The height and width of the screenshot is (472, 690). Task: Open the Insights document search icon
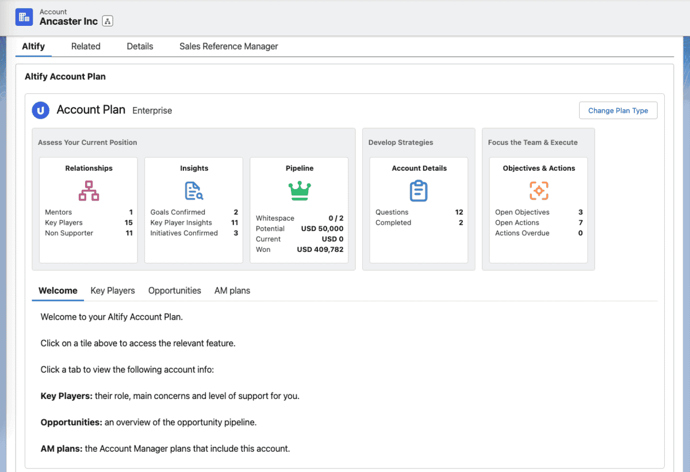click(194, 191)
